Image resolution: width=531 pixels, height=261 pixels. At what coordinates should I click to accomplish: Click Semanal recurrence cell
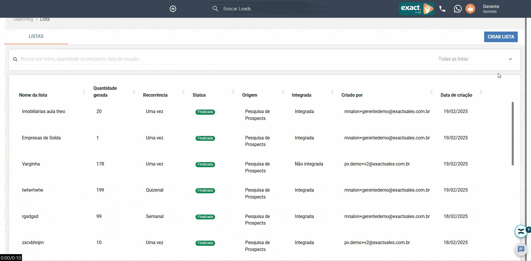155,217
